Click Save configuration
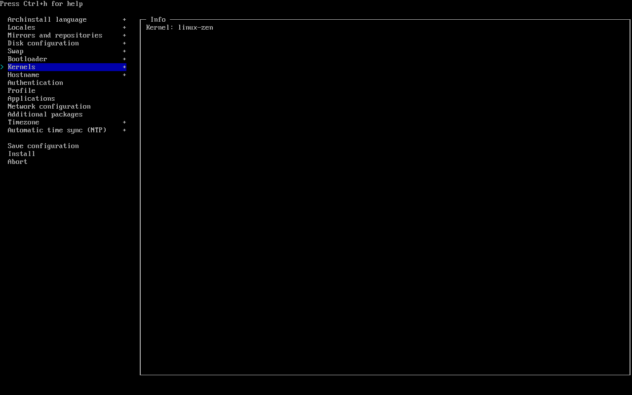The height and width of the screenshot is (395, 632). click(x=43, y=146)
